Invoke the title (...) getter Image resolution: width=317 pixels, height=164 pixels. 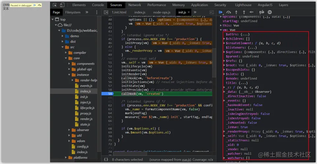pos(243,83)
